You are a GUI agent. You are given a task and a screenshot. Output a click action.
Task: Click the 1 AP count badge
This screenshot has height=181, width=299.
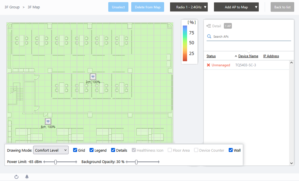[x=228, y=26]
